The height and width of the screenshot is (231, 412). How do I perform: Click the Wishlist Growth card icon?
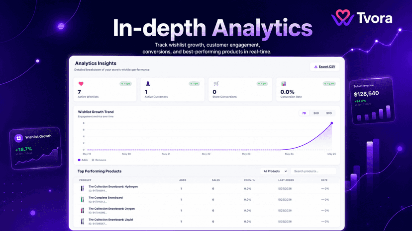click(x=18, y=138)
